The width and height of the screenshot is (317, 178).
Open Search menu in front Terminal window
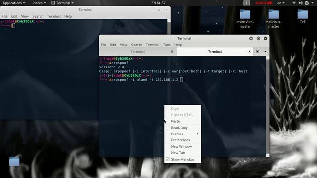(x=137, y=44)
